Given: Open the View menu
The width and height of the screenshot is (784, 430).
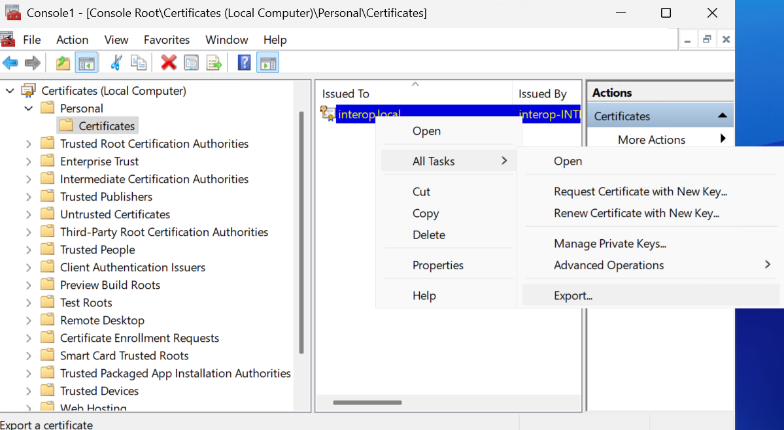Looking at the screenshot, I should coord(116,39).
